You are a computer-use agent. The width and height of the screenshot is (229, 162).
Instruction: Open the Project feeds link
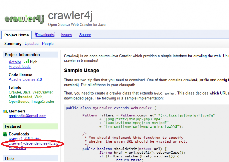[x=19, y=67]
